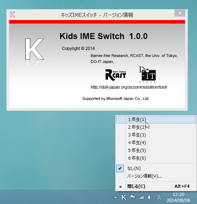Select 1年生(1) grade level

(x=156, y=120)
